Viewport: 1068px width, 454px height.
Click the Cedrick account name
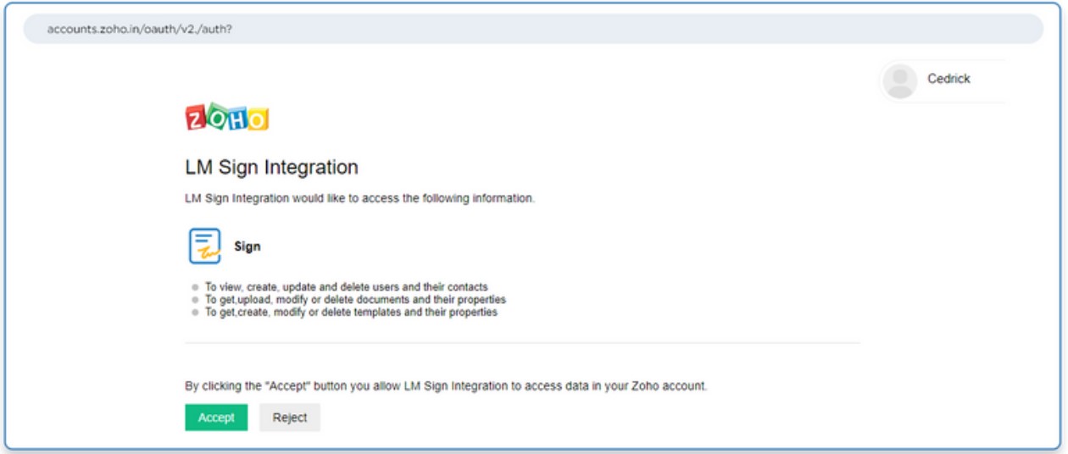click(948, 79)
